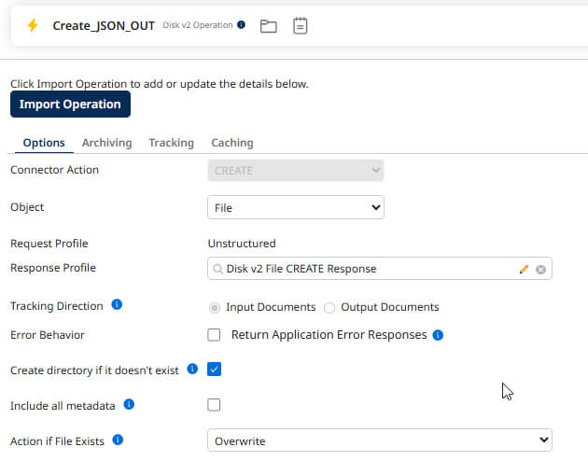Open the folder icon next to title
This screenshot has width=588, height=461.
point(269,26)
